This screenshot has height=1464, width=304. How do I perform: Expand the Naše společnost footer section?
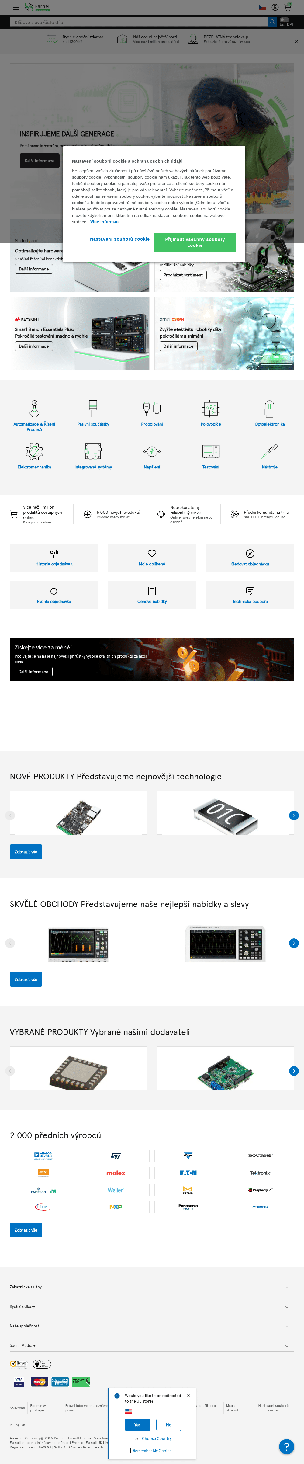pos(152,1326)
